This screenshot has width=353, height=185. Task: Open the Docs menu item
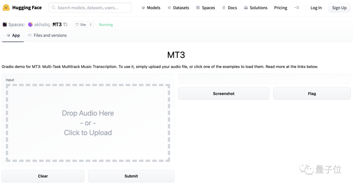tap(229, 8)
